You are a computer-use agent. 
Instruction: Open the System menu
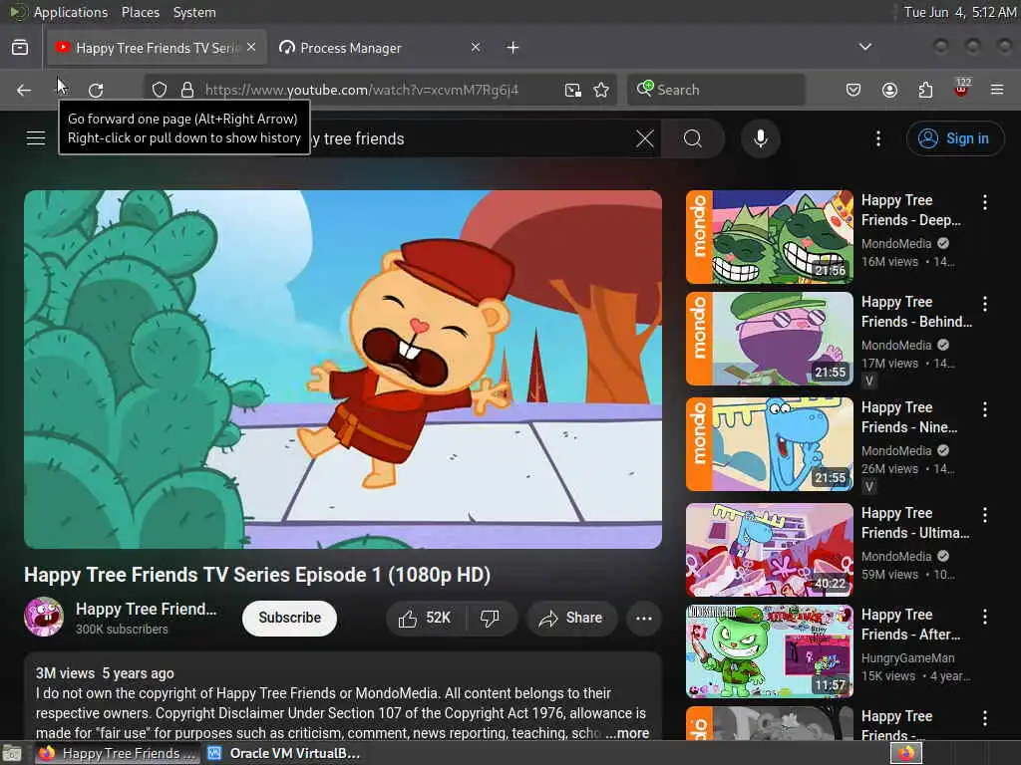pos(194,12)
